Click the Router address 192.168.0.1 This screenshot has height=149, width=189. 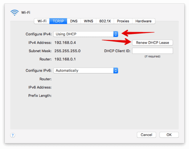(x=65, y=59)
